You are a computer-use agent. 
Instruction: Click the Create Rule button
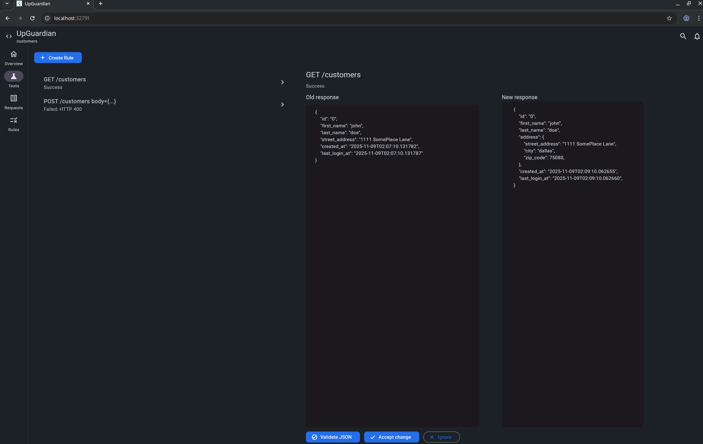point(58,58)
